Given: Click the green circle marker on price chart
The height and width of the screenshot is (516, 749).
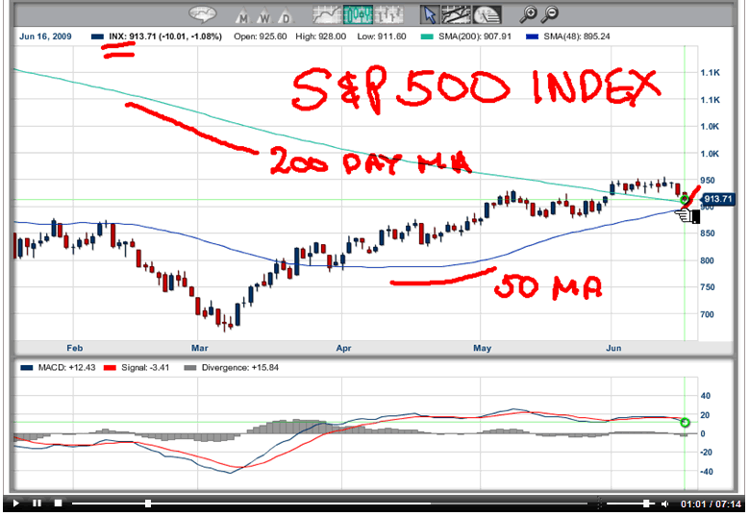Looking at the screenshot, I should click(685, 200).
